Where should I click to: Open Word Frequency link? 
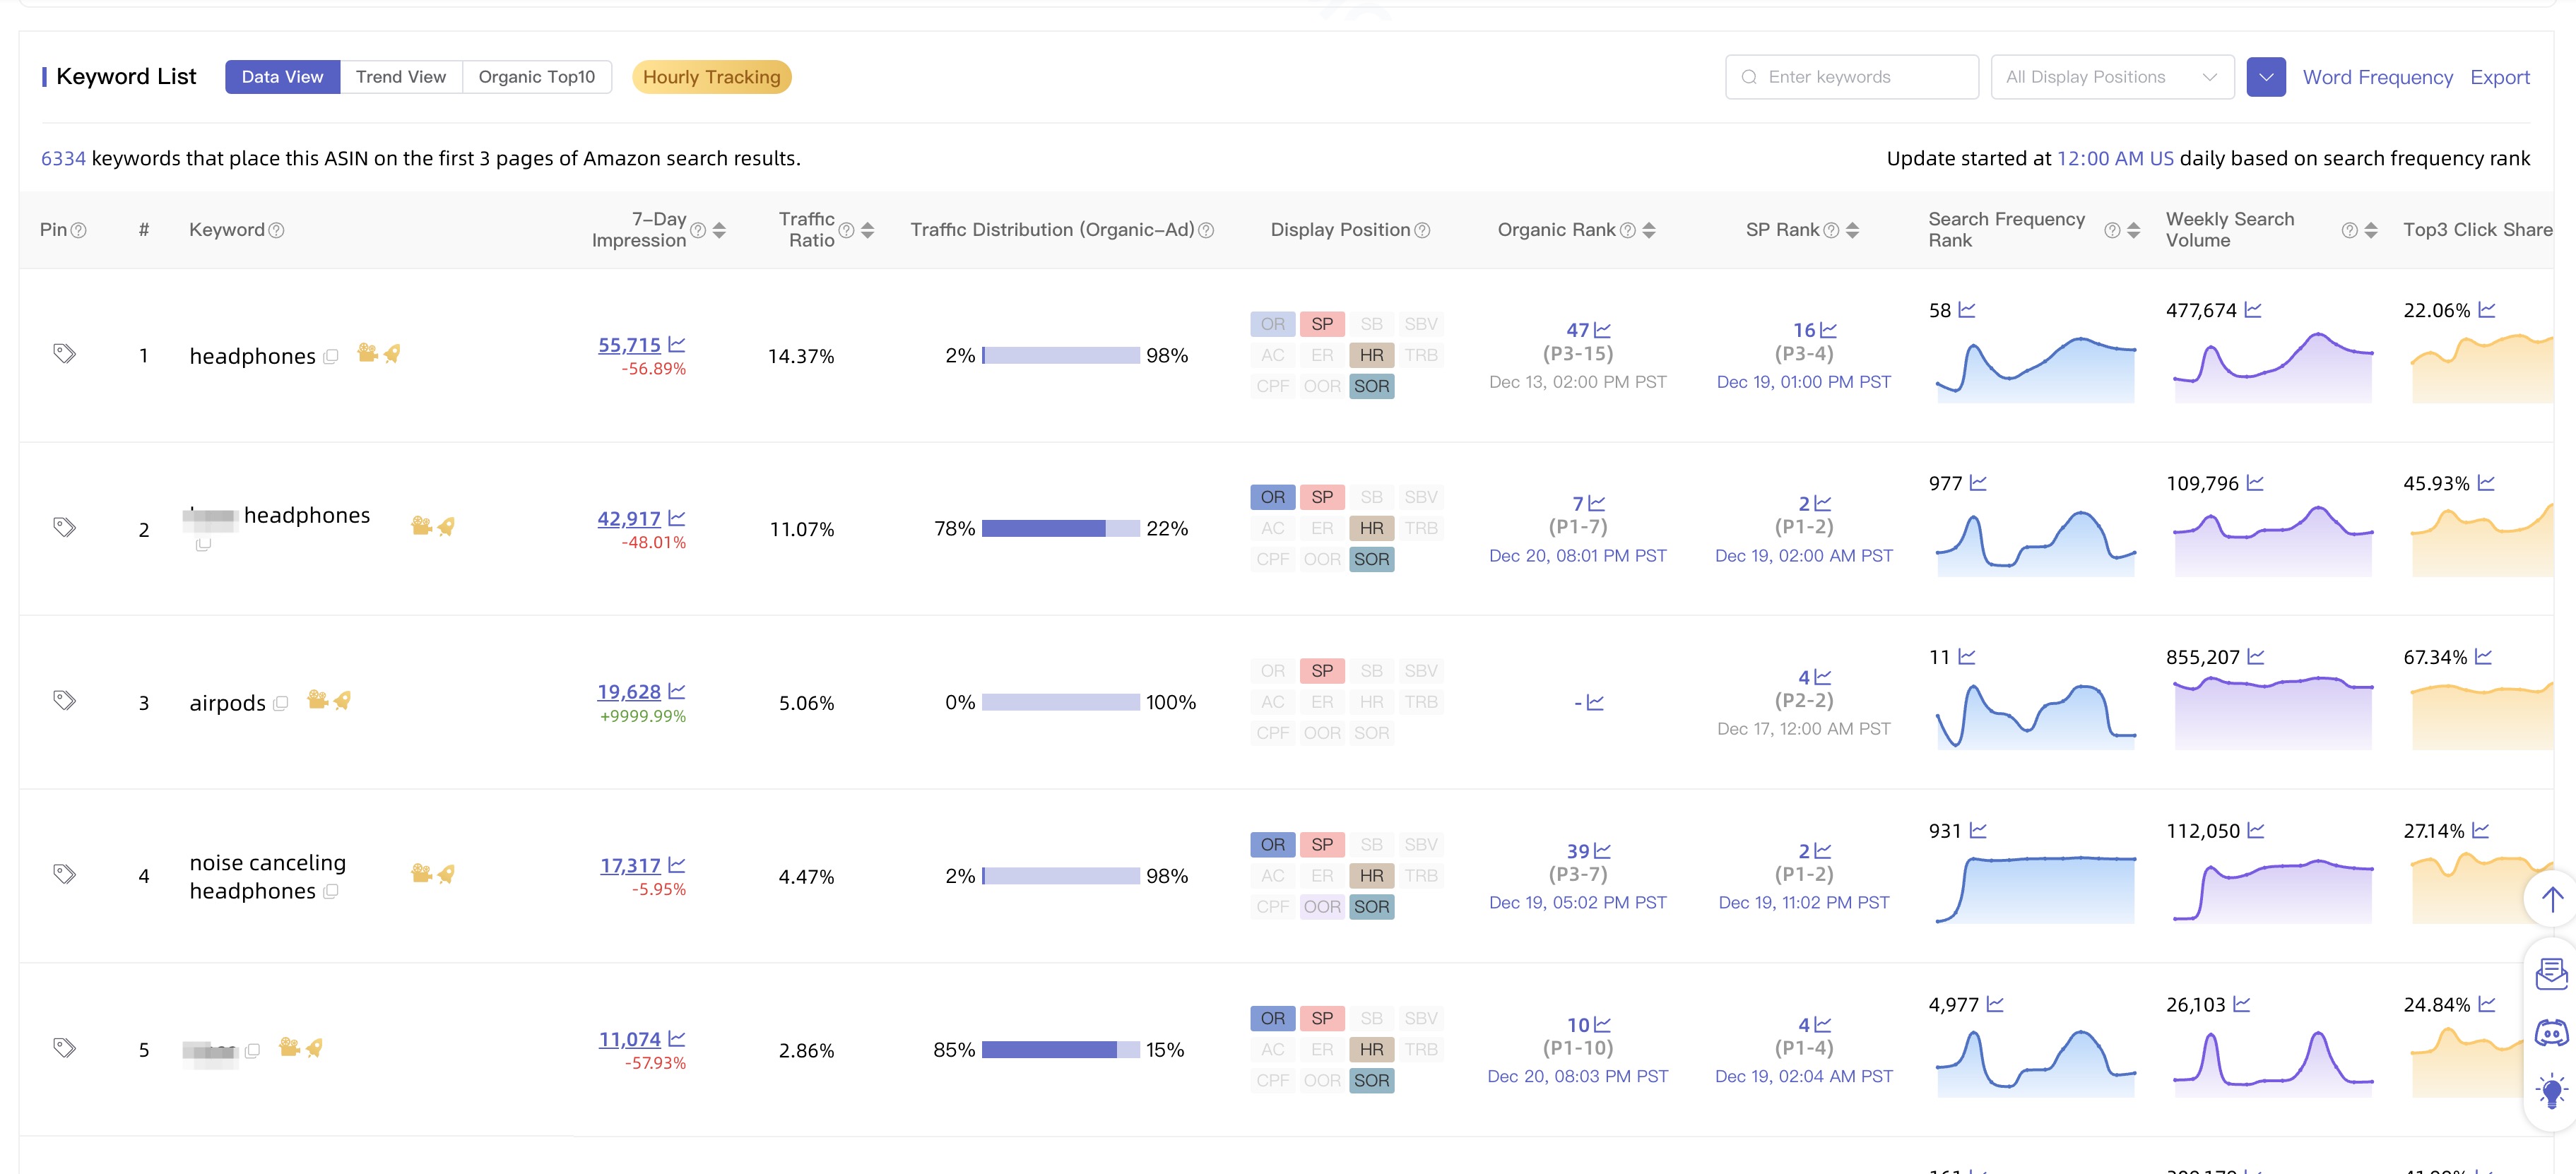point(2377,77)
